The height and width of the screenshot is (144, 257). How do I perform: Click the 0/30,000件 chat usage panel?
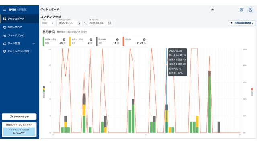pos(19,132)
